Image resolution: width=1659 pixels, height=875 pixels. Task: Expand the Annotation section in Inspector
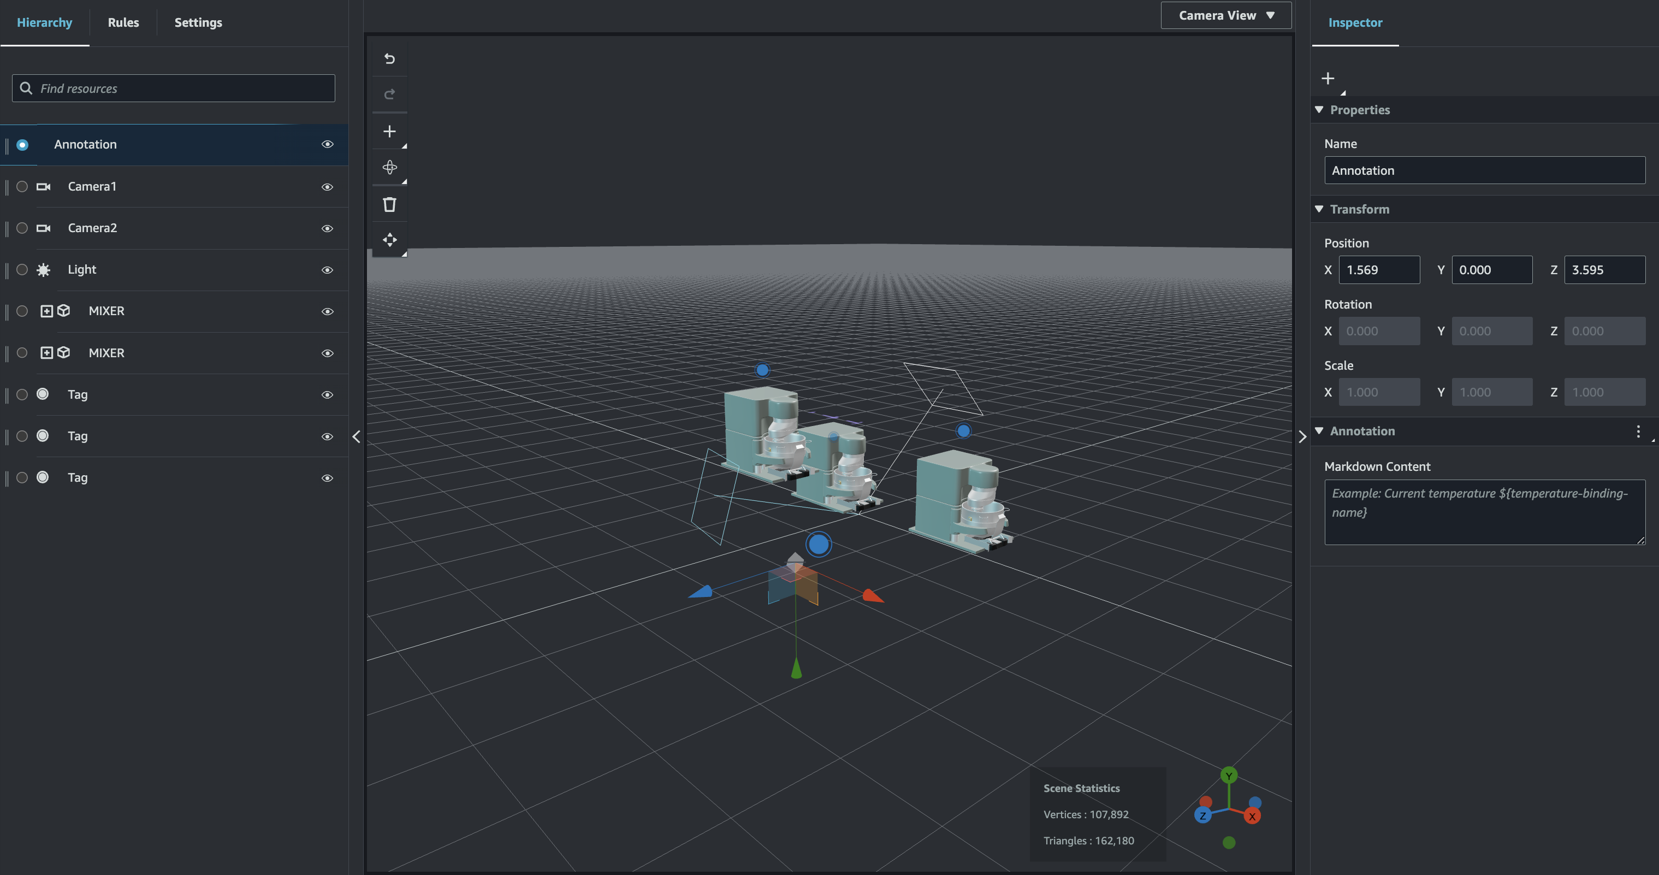coord(1321,430)
